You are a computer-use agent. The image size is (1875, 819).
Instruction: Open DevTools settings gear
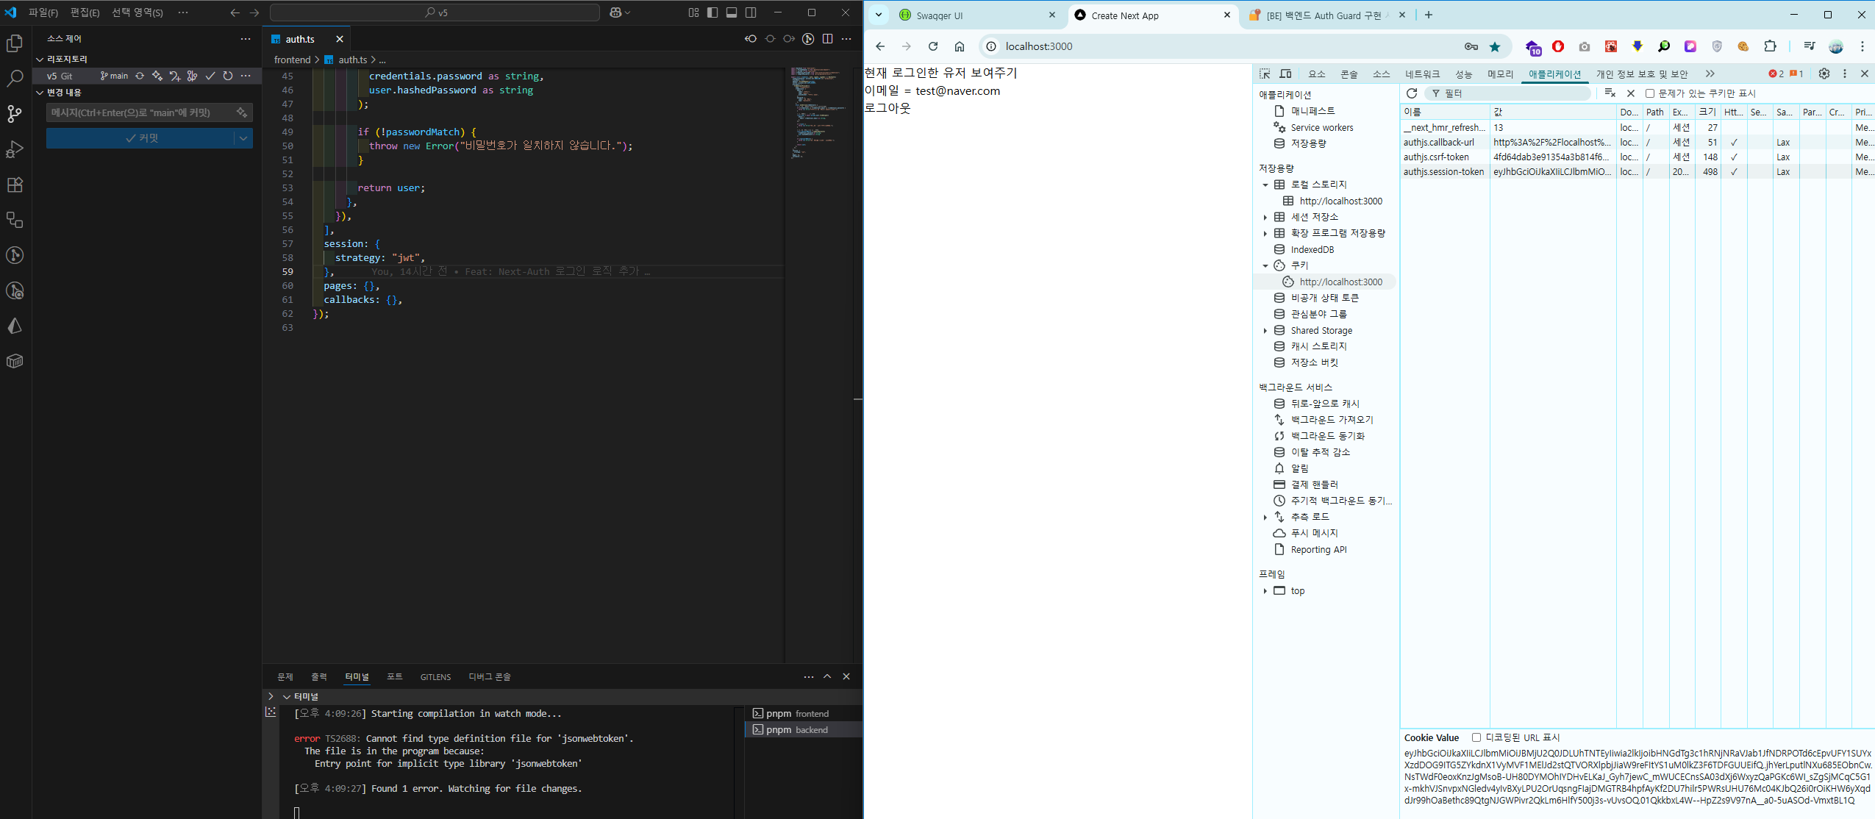point(1824,74)
